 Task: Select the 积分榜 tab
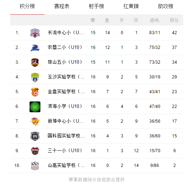pyautogui.click(x=27, y=6)
